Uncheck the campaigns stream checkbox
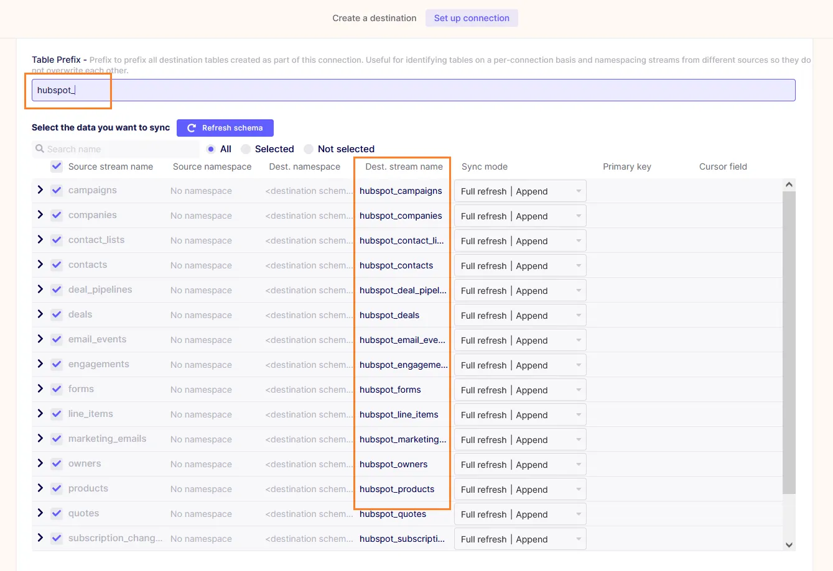 coord(57,190)
